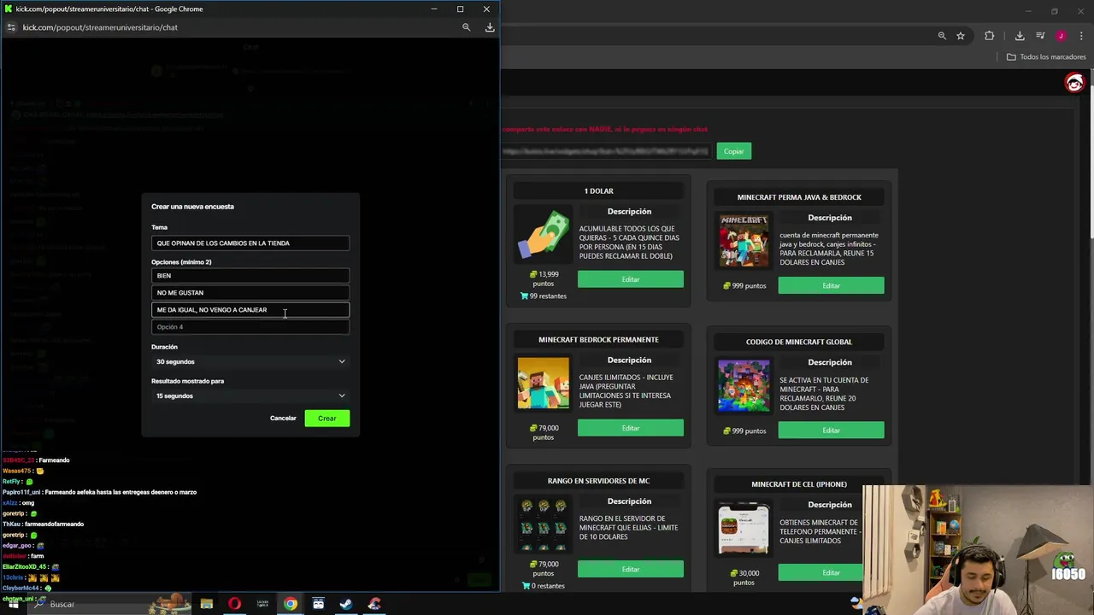This screenshot has width=1094, height=615.
Task: Click the zoom magnifier in the background browser address bar
Action: pyautogui.click(x=942, y=36)
